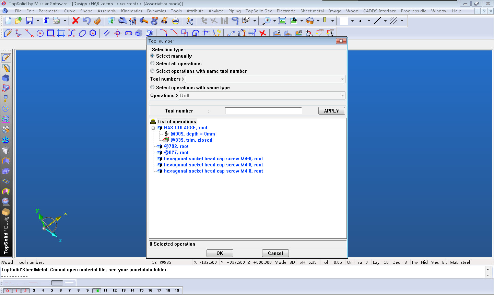Viewport: 494px width, 295px height.
Task: Select the red crosshair point tool
Action: click(x=118, y=33)
